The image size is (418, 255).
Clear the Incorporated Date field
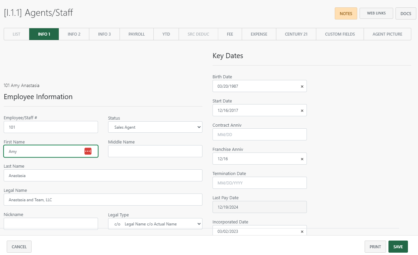click(302, 231)
